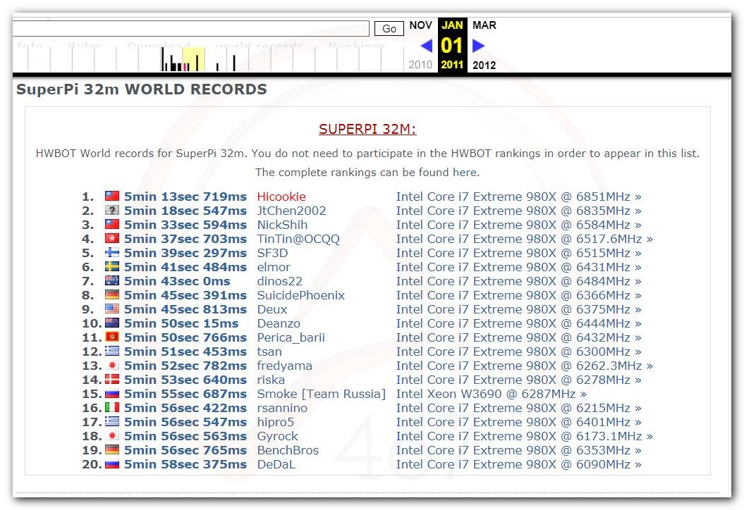Viewport: 744px width, 510px height.
Task: Open NickShih user profile
Action: point(282,225)
